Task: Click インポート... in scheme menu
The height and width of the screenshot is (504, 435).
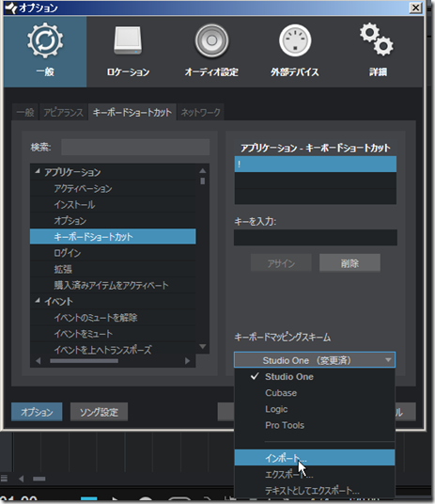Action: tap(315, 457)
